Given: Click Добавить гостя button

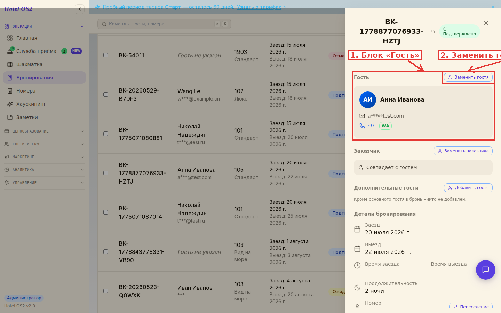Looking at the screenshot, I should coord(468,188).
